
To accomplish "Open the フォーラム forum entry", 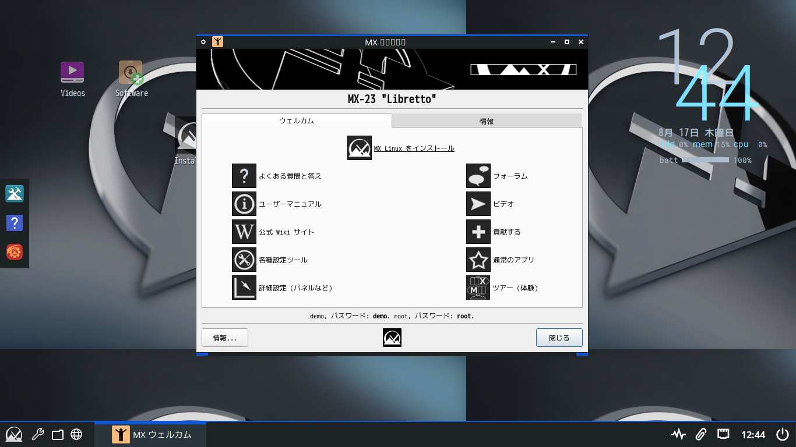I will [x=497, y=176].
